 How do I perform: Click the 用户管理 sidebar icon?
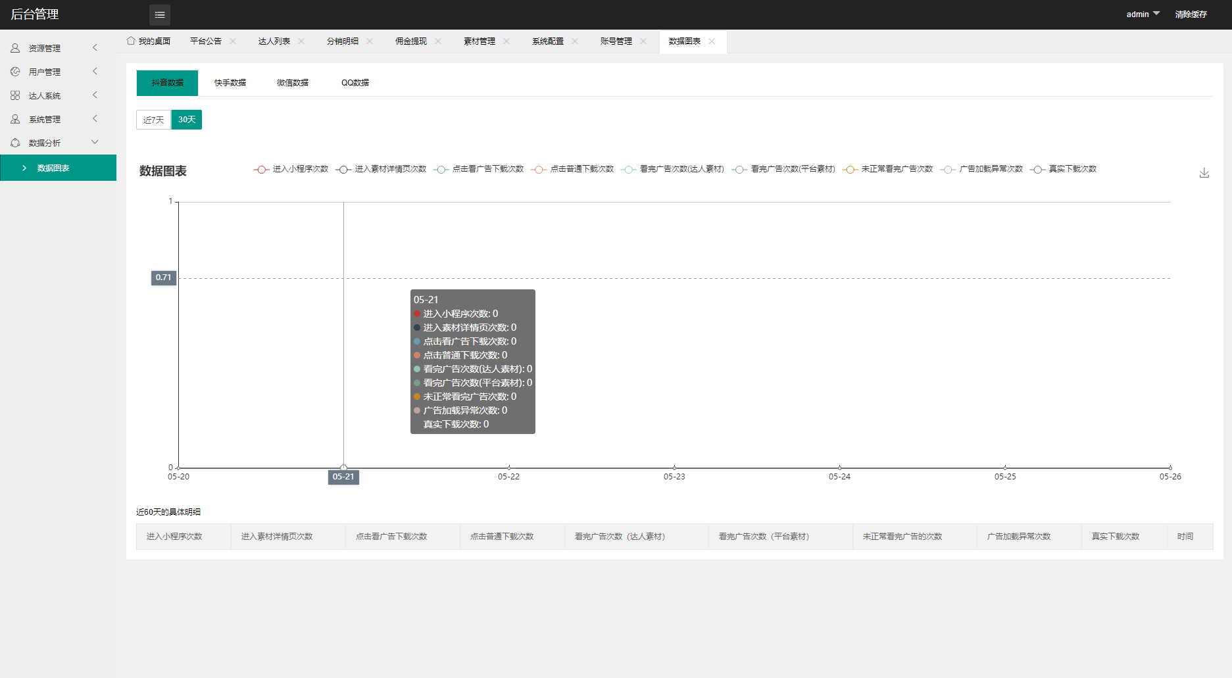point(15,71)
